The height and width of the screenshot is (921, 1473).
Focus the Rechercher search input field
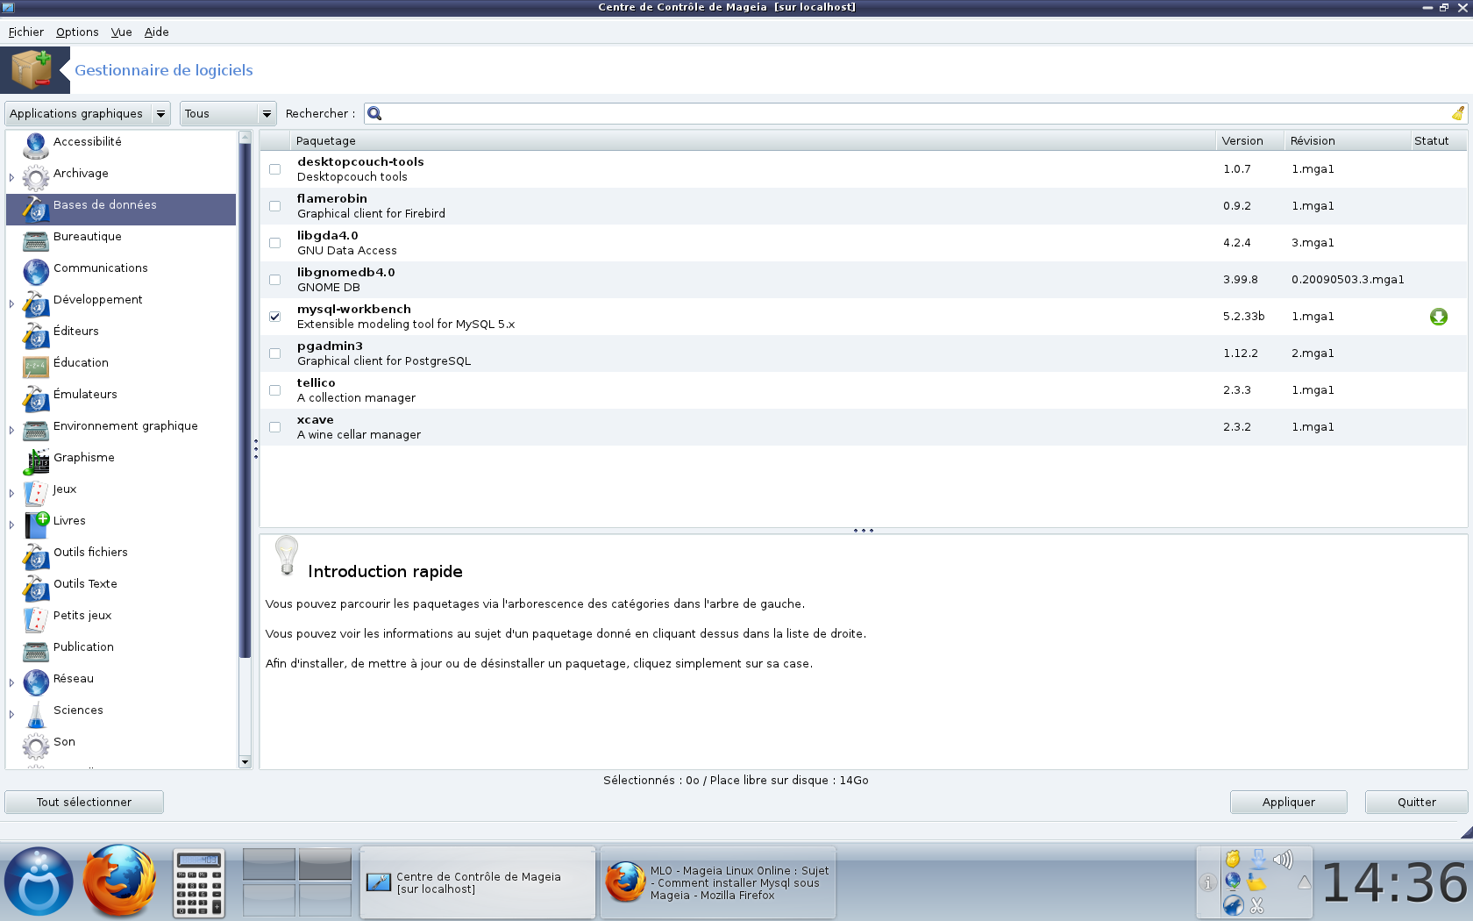pyautogui.click(x=916, y=113)
